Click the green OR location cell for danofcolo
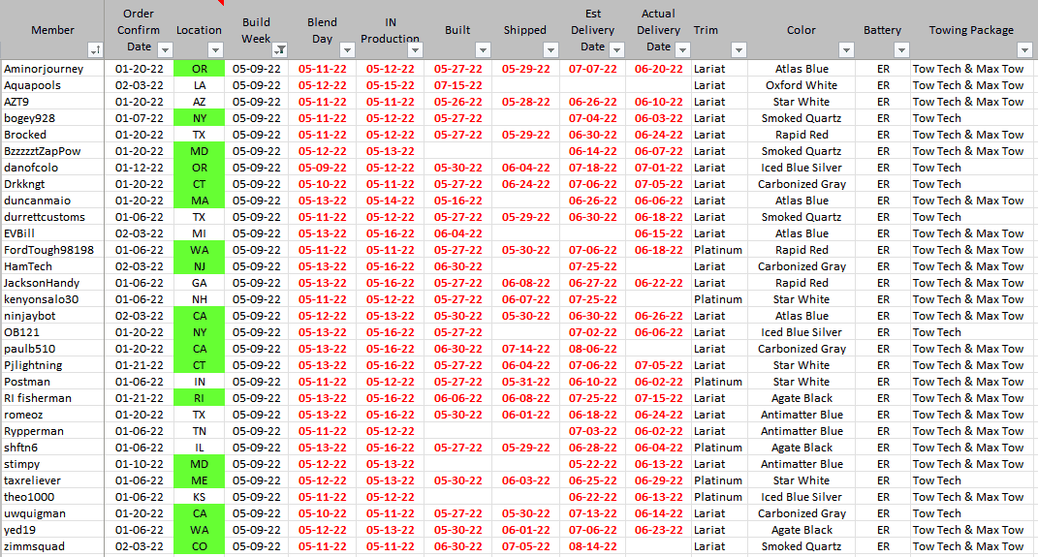The width and height of the screenshot is (1038, 557). point(199,168)
